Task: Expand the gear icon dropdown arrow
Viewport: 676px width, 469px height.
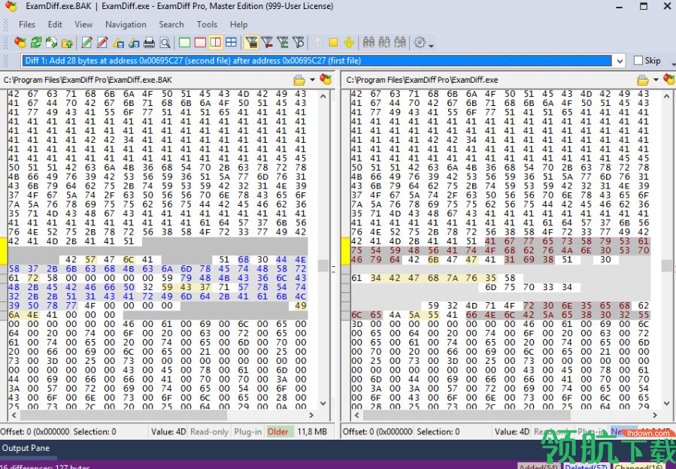Action: tap(431, 44)
